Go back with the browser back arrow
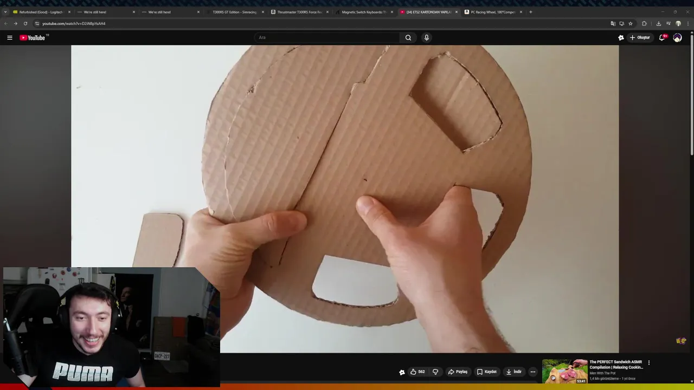The image size is (694, 390). pyautogui.click(x=6, y=23)
